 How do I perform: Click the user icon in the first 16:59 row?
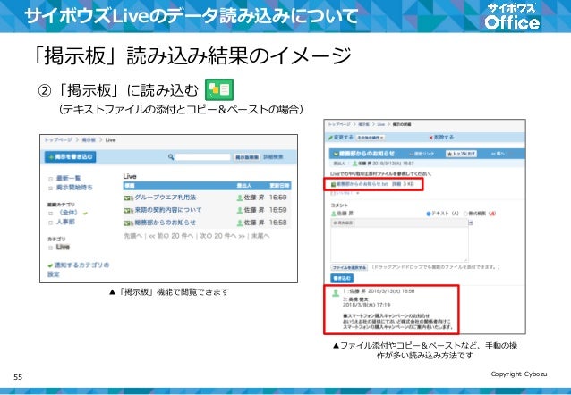[x=240, y=197]
